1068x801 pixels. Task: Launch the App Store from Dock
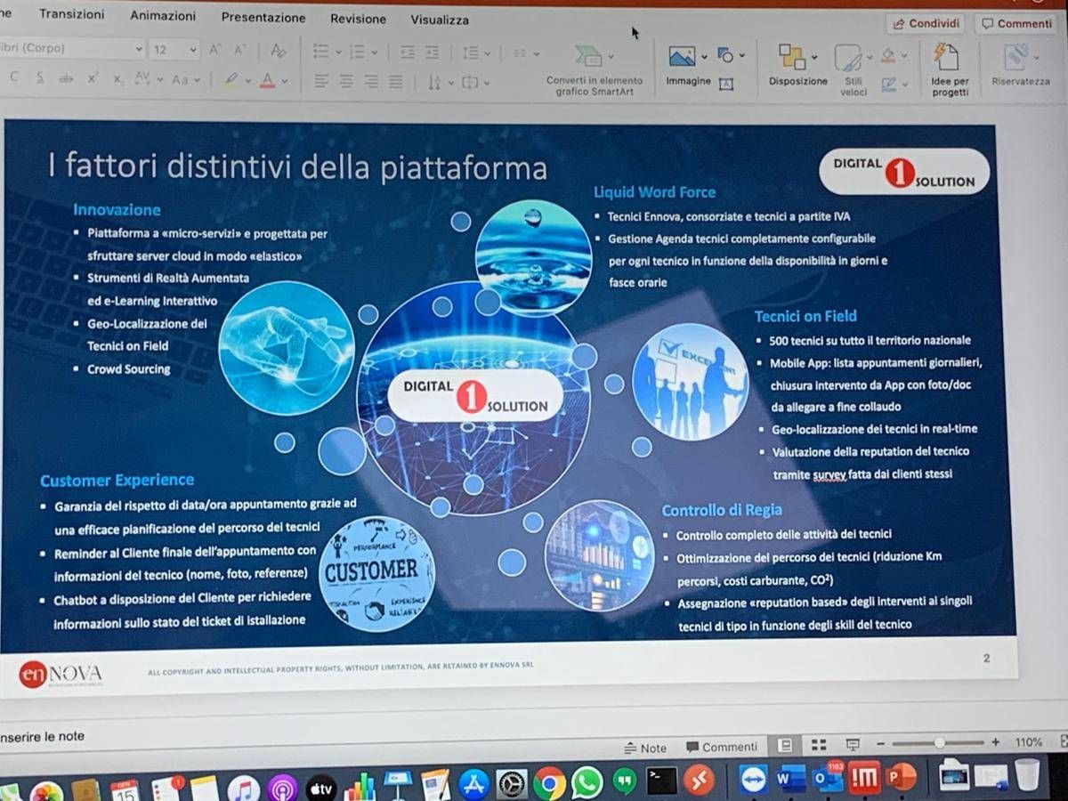474,784
